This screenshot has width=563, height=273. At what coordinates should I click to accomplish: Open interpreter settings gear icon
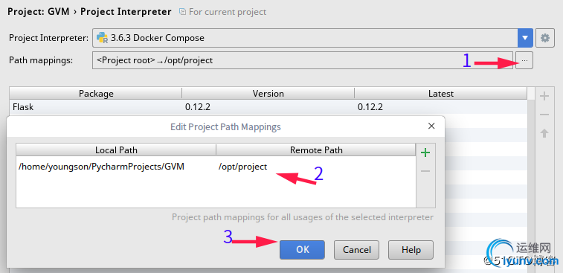pyautogui.click(x=545, y=38)
